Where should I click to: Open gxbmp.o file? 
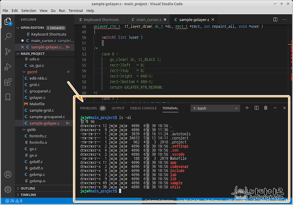[x=37, y=181]
